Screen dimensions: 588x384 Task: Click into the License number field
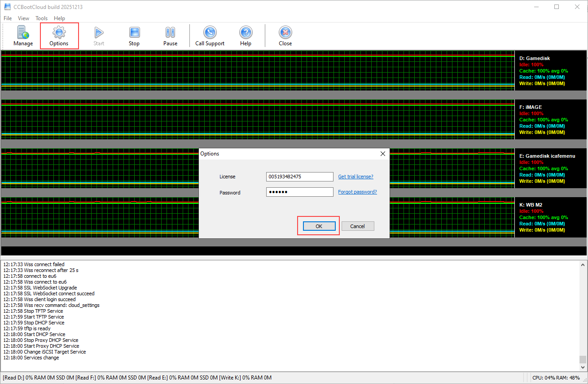tap(299, 177)
